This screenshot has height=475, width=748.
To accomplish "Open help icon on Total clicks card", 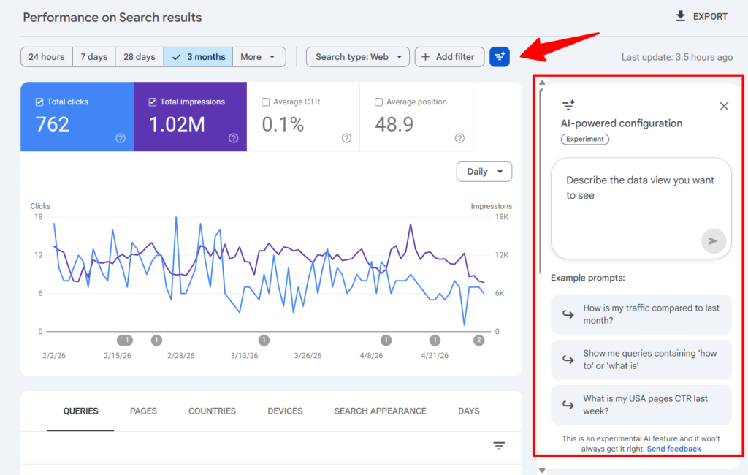I will [121, 138].
